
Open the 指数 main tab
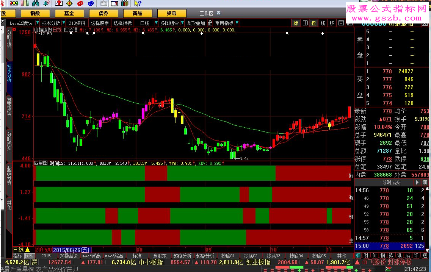[x=35, y=13]
